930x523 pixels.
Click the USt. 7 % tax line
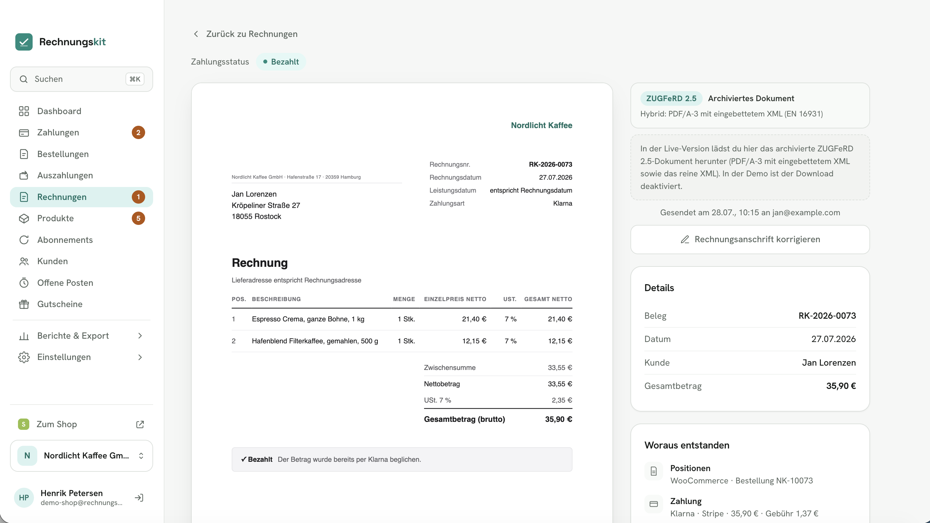click(498, 400)
